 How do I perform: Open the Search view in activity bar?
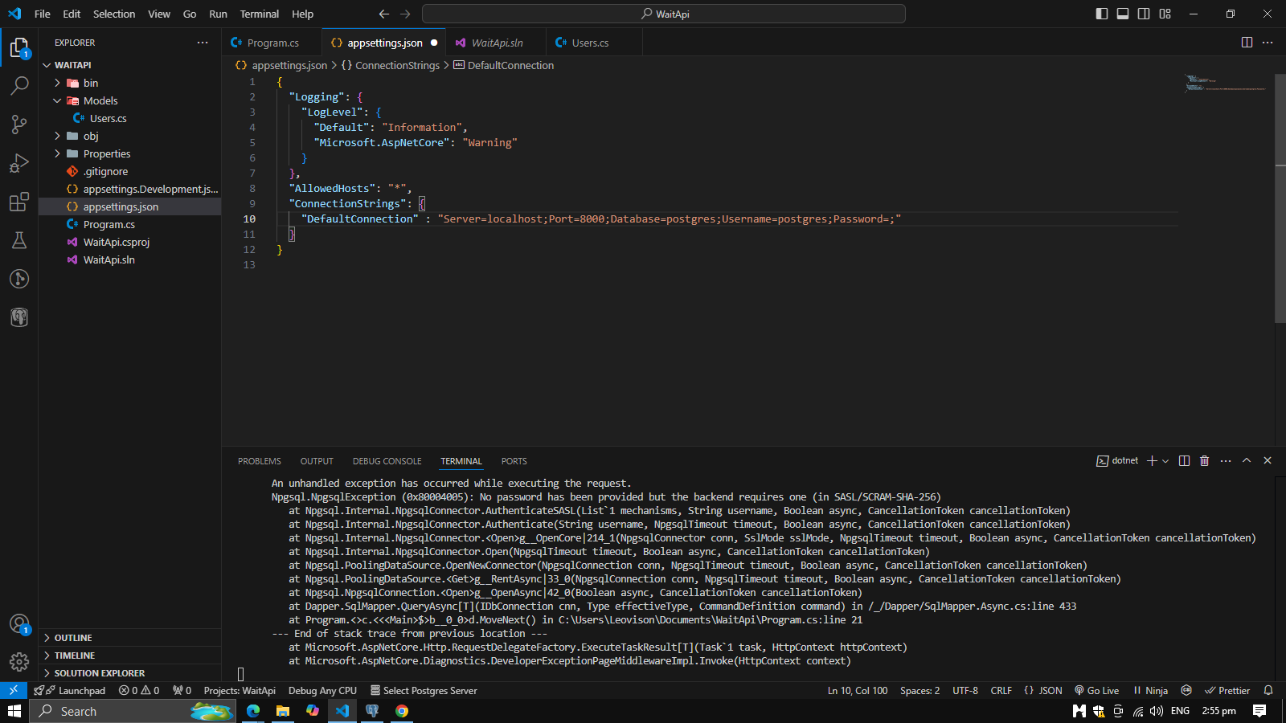click(x=19, y=85)
